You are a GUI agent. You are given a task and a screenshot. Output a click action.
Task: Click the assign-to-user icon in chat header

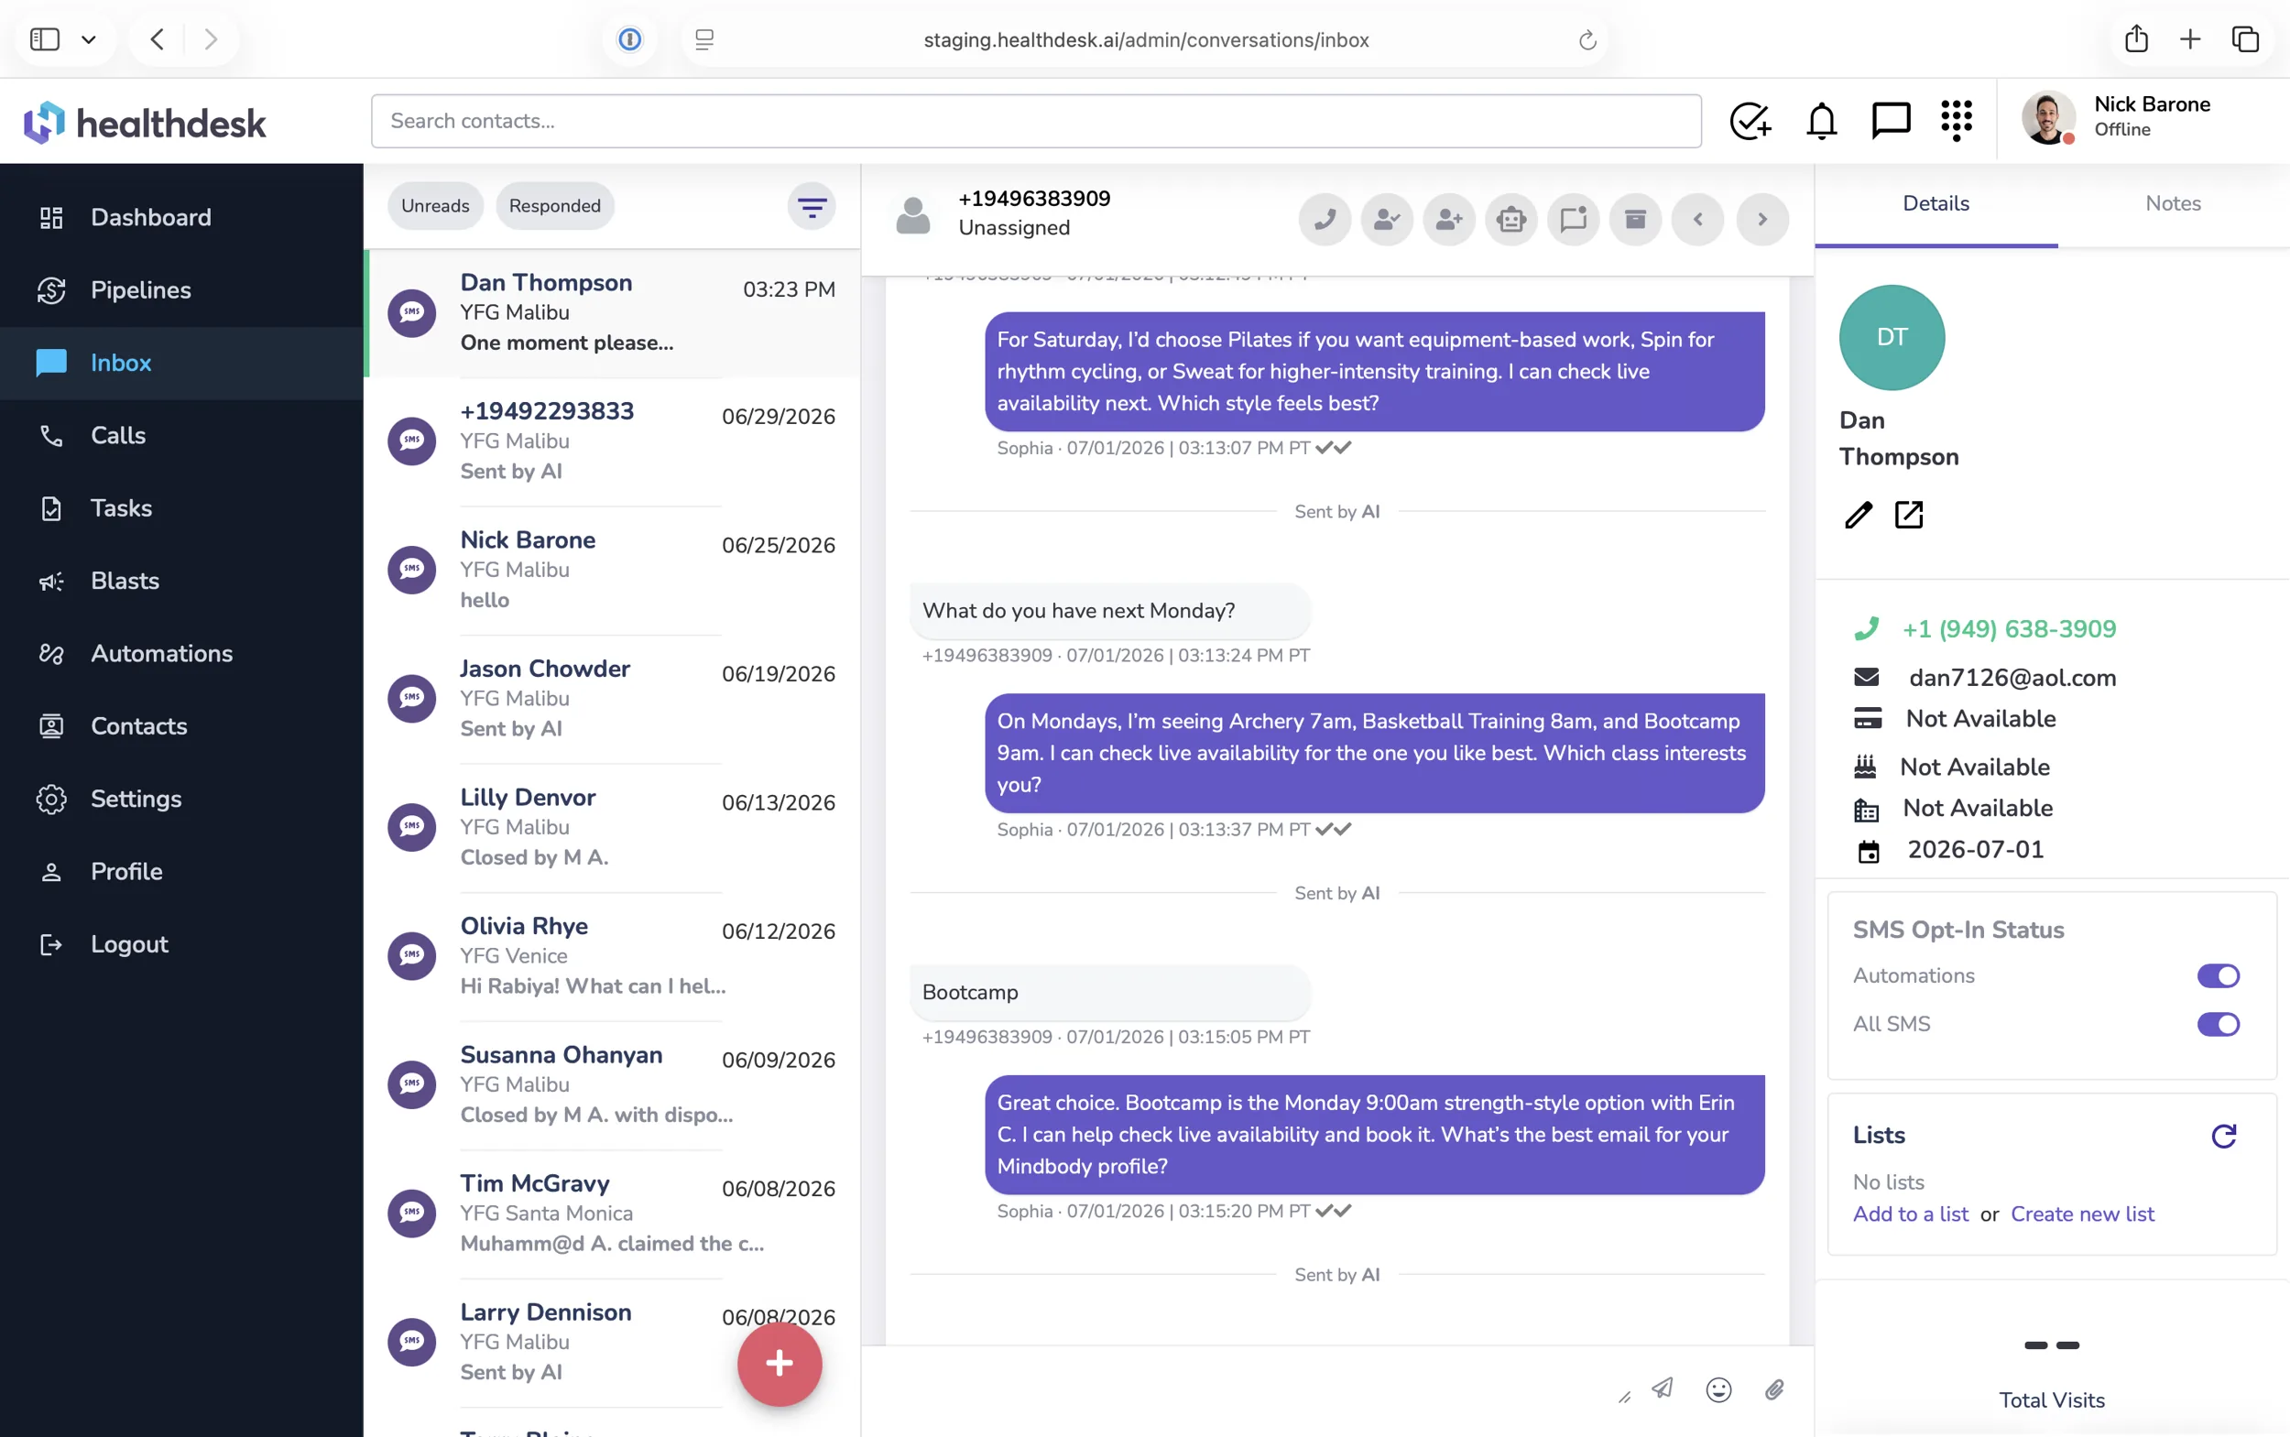click(x=1387, y=220)
